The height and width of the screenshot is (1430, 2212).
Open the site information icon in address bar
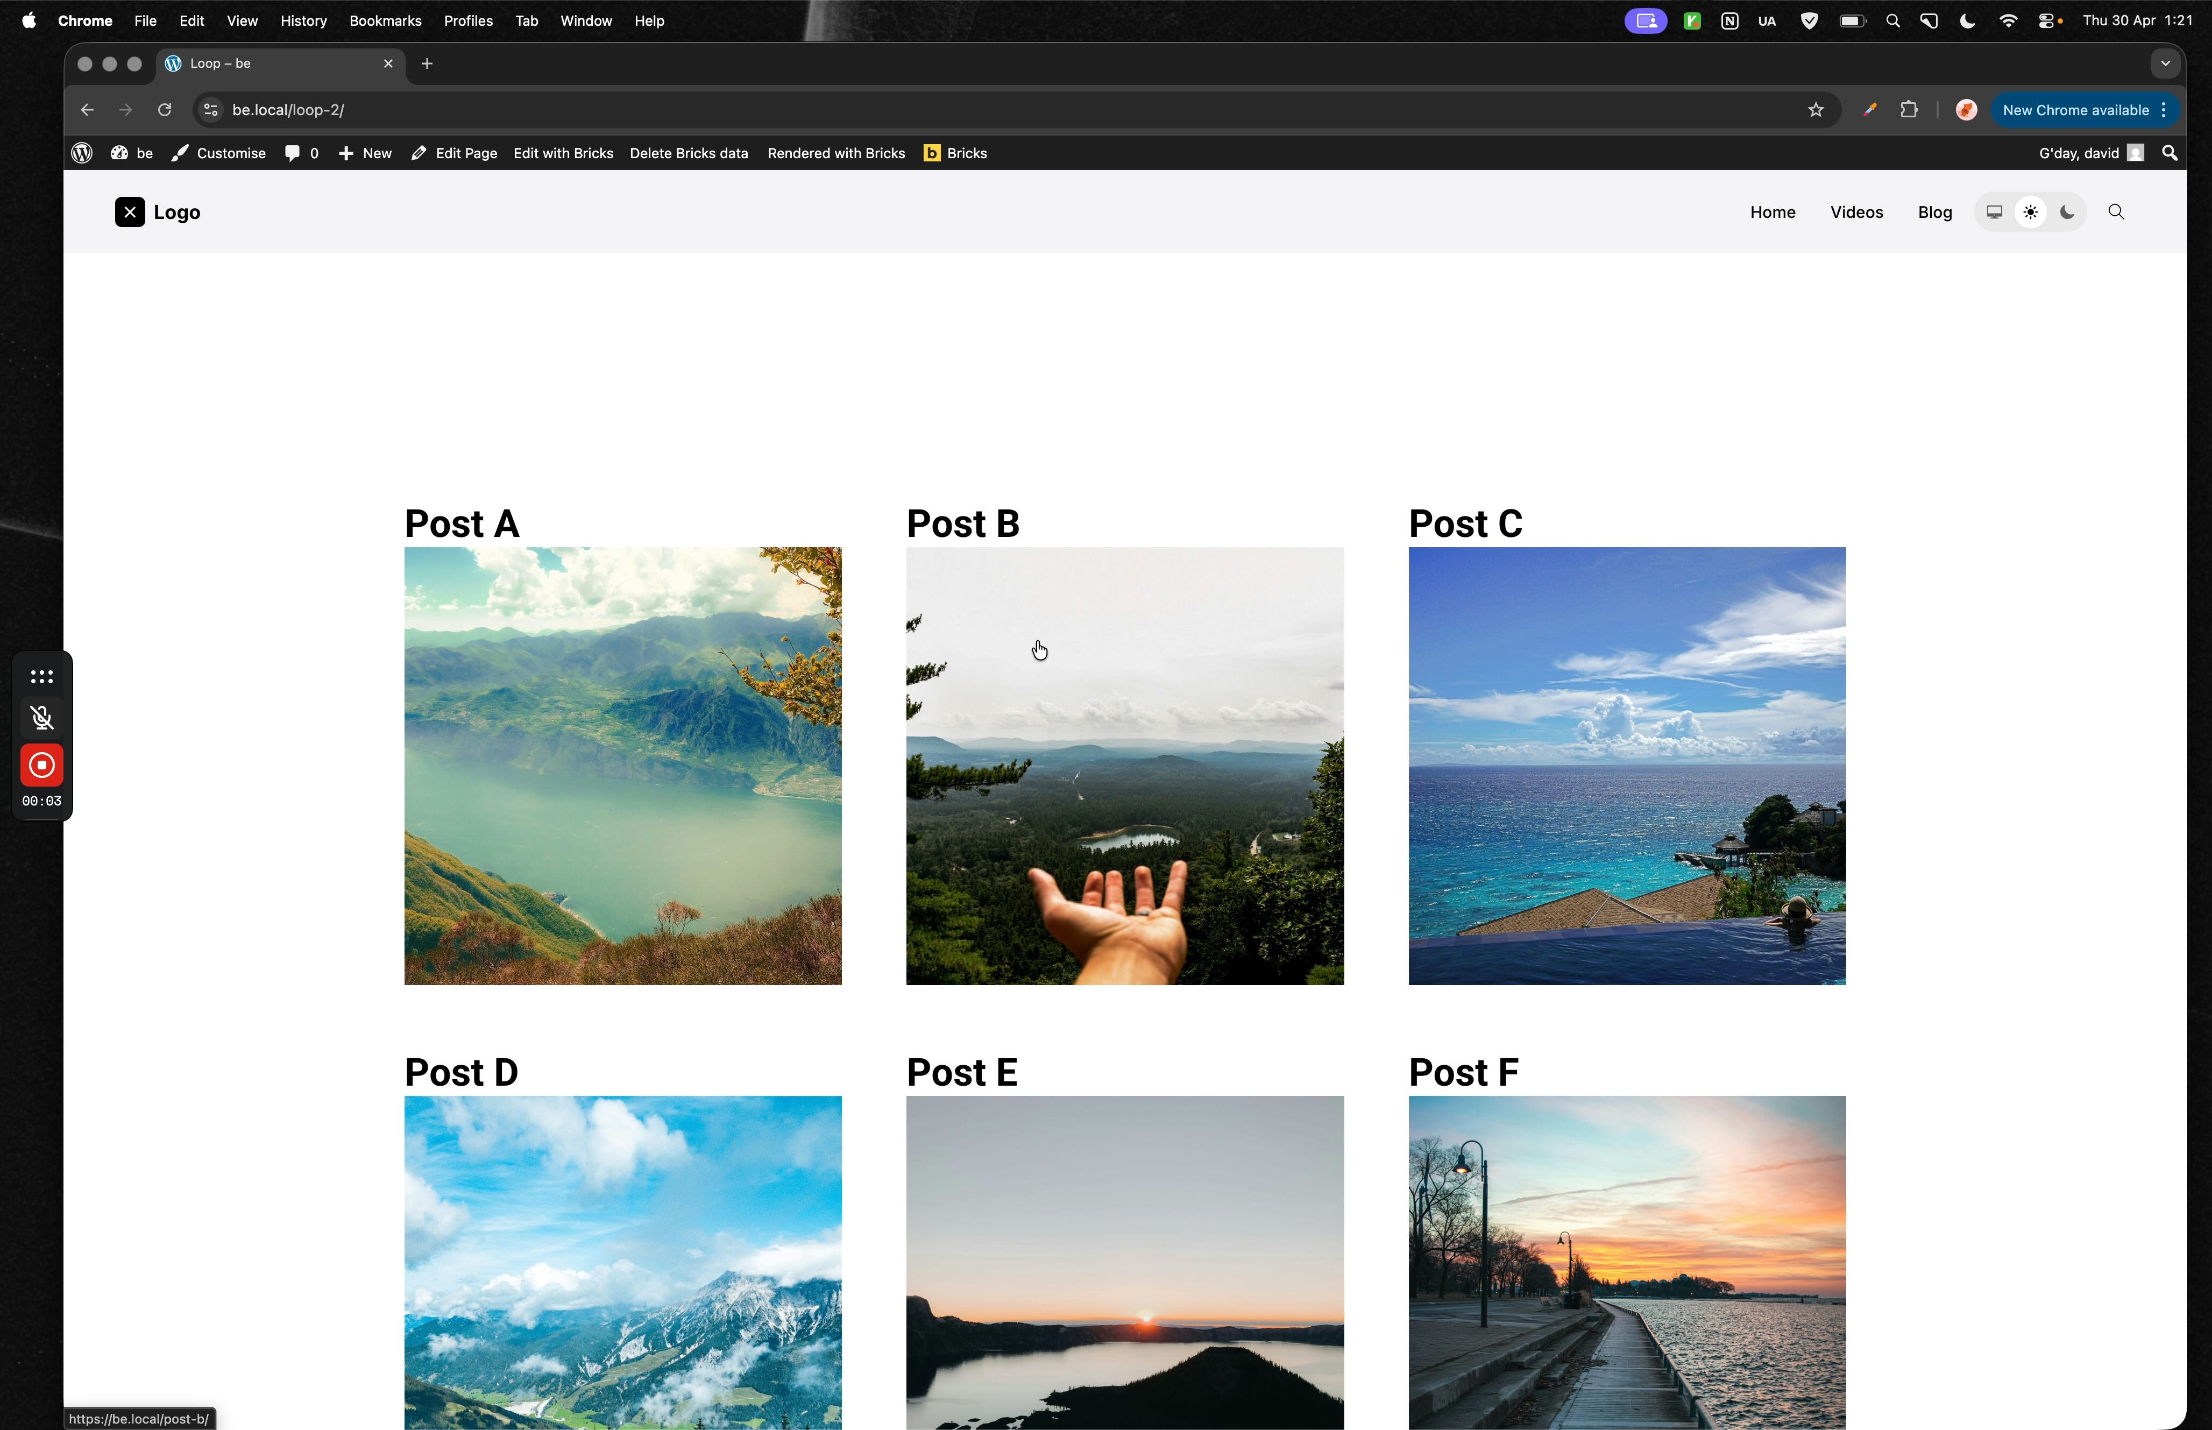click(211, 110)
